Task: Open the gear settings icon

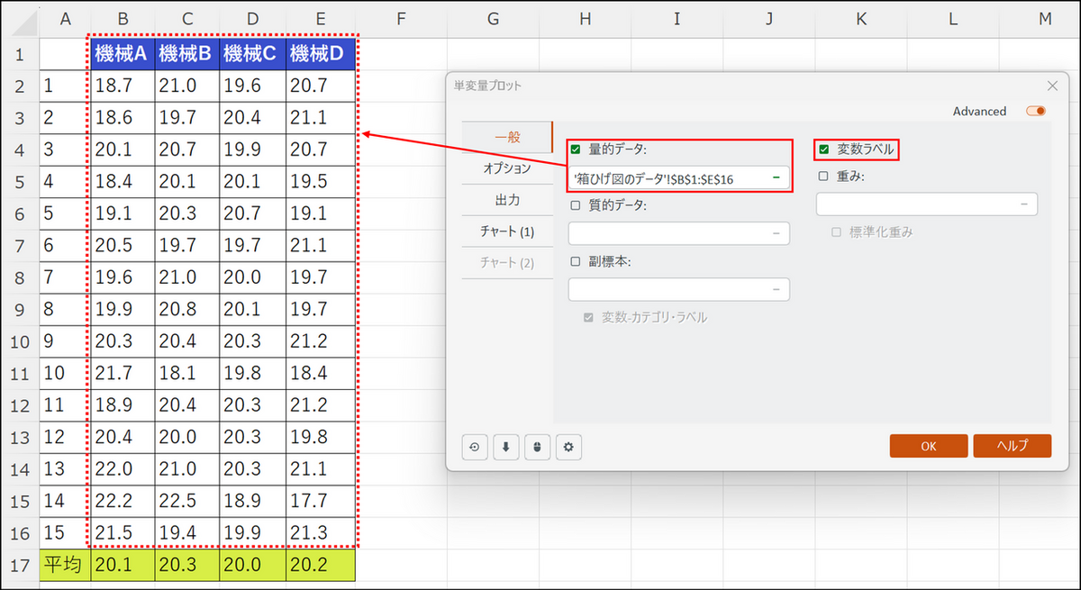Action: (x=568, y=447)
